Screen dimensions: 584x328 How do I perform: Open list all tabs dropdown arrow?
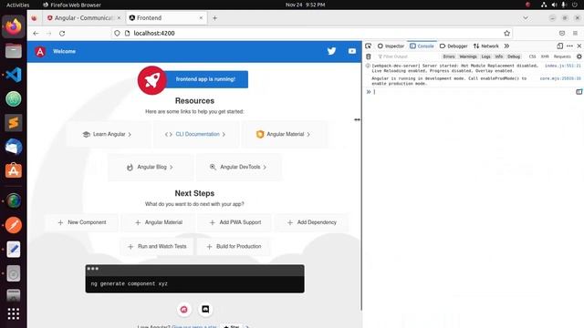(526, 18)
